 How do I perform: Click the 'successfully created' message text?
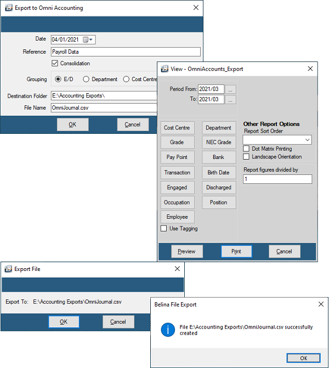[x=246, y=330]
